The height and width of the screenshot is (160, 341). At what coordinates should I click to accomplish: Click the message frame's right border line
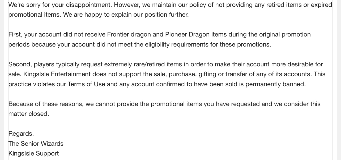point(333,80)
